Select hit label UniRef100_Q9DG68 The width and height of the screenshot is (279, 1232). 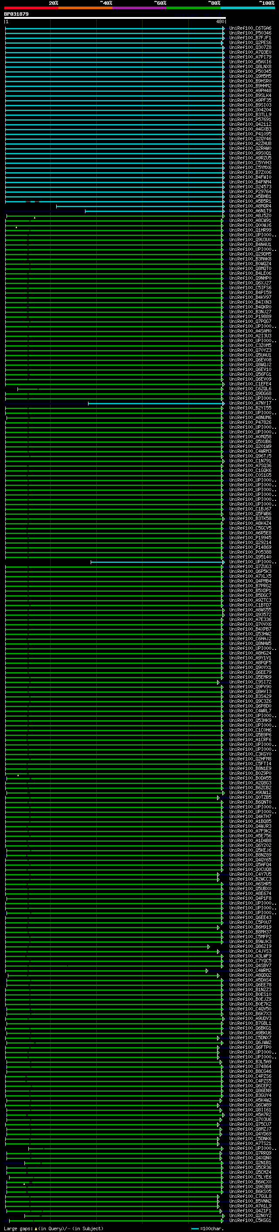pyautogui.click(x=250, y=394)
